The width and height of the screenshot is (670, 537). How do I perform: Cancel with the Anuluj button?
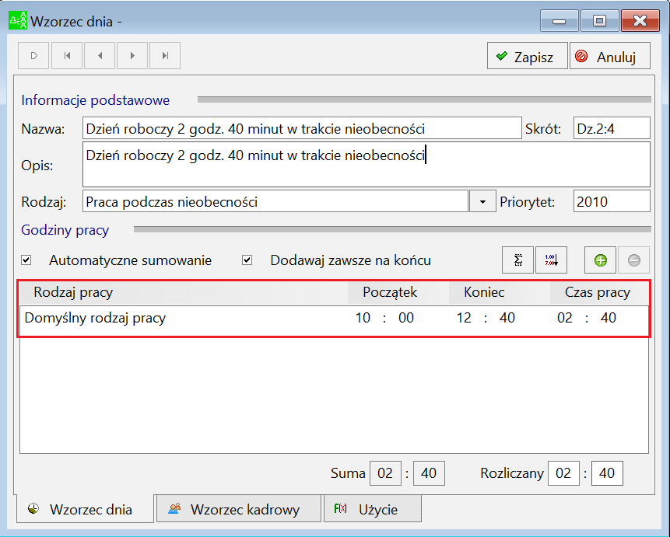click(x=610, y=56)
